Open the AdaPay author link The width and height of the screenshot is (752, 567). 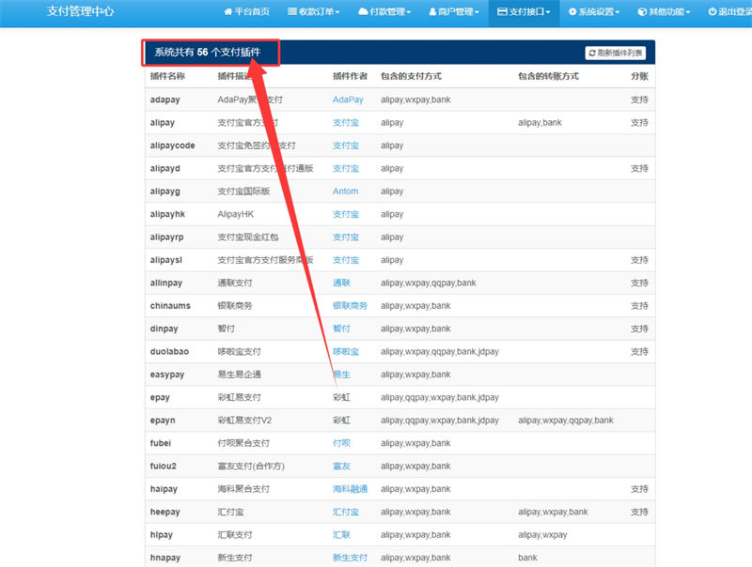click(x=348, y=100)
